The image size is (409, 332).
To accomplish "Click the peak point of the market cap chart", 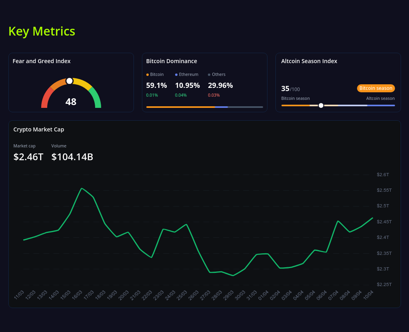I will [82, 188].
